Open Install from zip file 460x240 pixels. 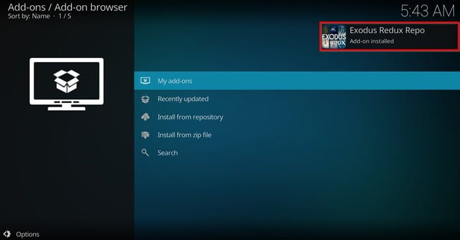coord(297,135)
